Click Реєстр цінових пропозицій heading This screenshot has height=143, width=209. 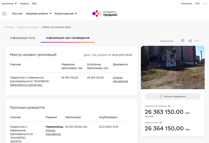(33, 55)
